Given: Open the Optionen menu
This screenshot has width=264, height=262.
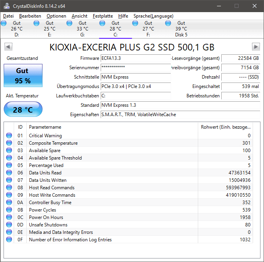Looking at the screenshot, I should (56, 16).
